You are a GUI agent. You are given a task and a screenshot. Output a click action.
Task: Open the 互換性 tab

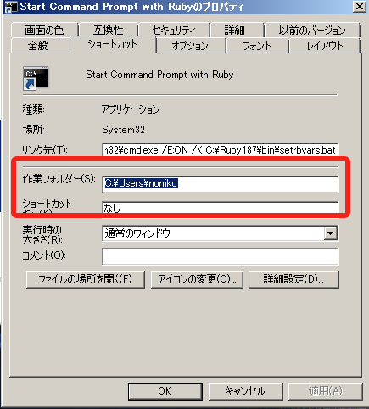coord(109,30)
